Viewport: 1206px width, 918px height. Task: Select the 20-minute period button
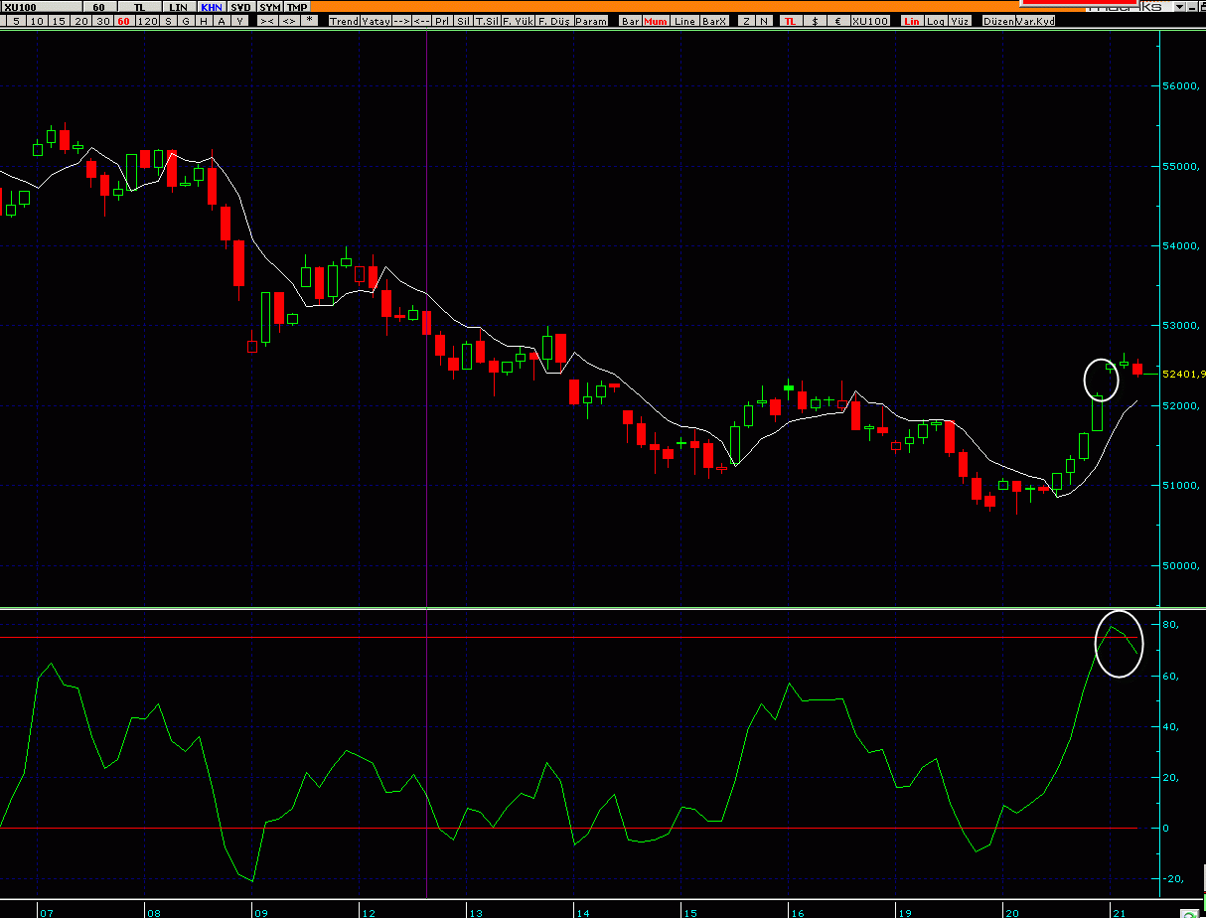pos(82,21)
